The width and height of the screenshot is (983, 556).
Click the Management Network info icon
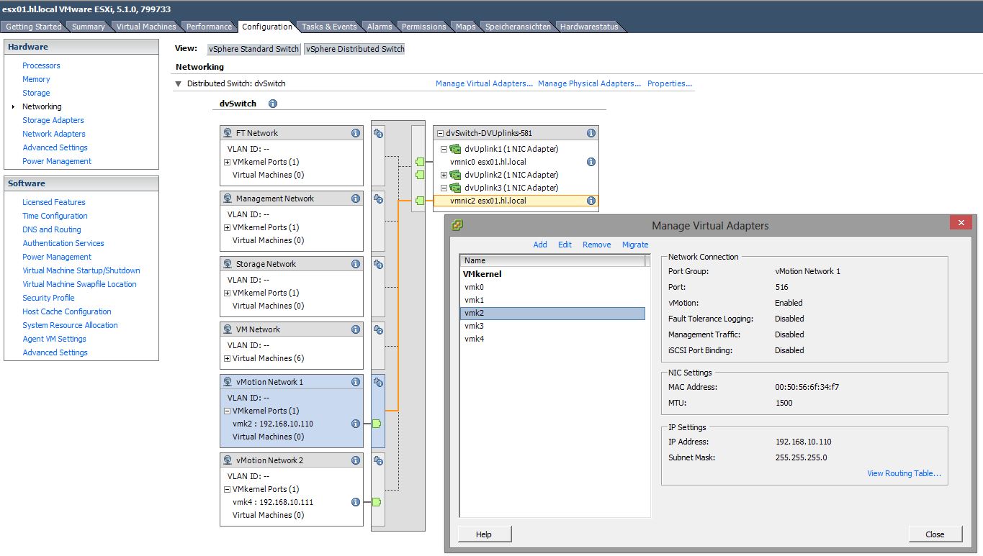pos(354,198)
